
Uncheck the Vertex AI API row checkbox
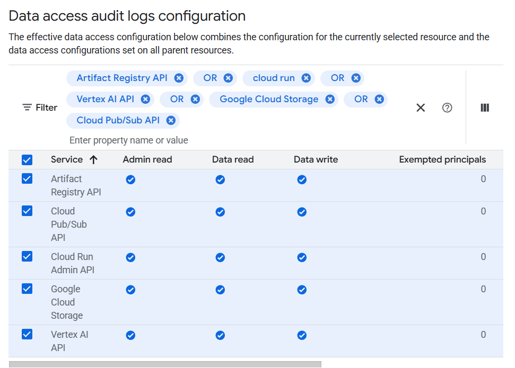(27, 335)
